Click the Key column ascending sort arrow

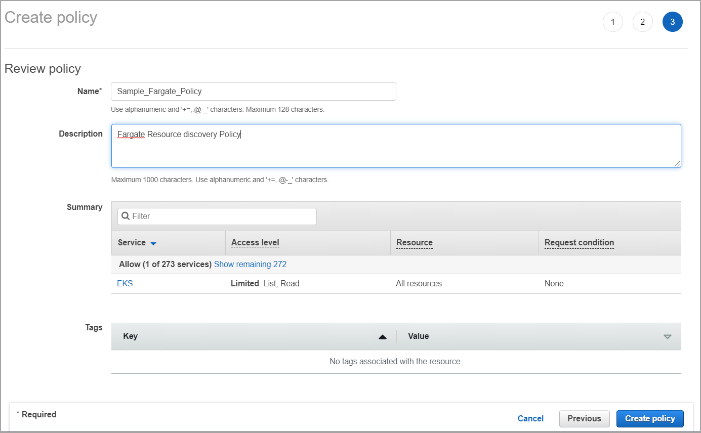(x=383, y=336)
